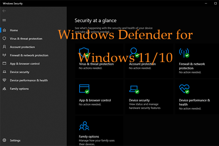Click the laptop icon for Device security in sidebar
219x146 pixels.
tap(4, 72)
